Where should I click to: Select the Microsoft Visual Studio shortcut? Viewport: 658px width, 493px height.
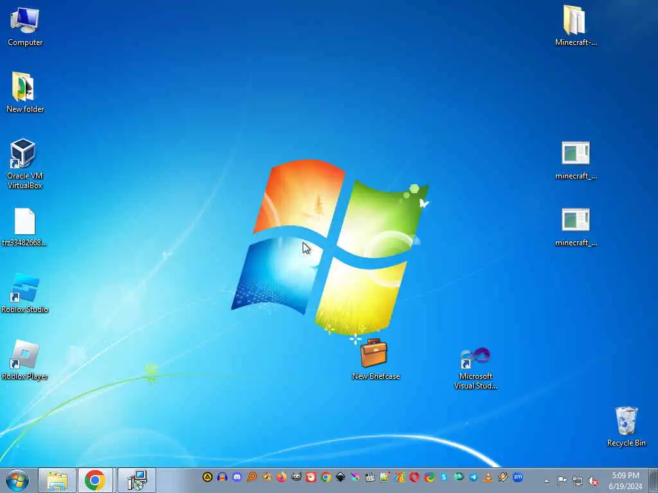476,368
